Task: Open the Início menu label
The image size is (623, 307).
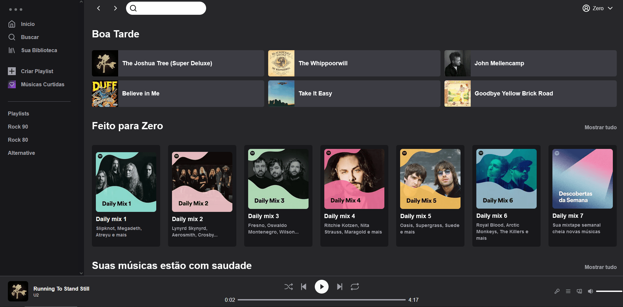Action: pyautogui.click(x=28, y=24)
